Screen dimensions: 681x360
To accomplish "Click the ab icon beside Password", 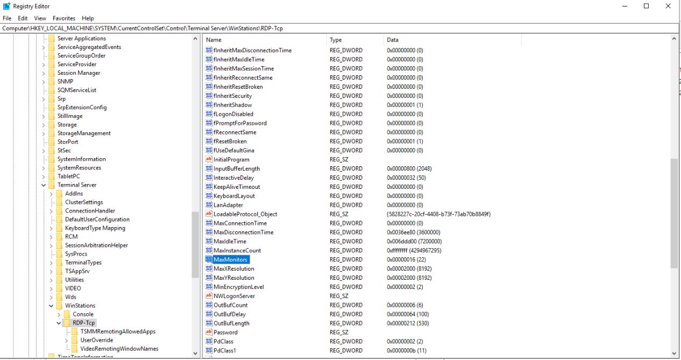I will click(x=208, y=332).
